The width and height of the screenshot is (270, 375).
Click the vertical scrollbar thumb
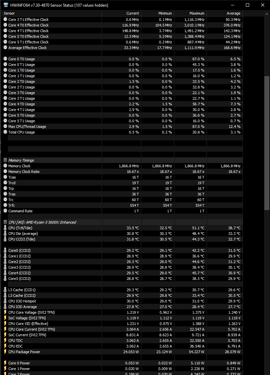(x=267, y=143)
